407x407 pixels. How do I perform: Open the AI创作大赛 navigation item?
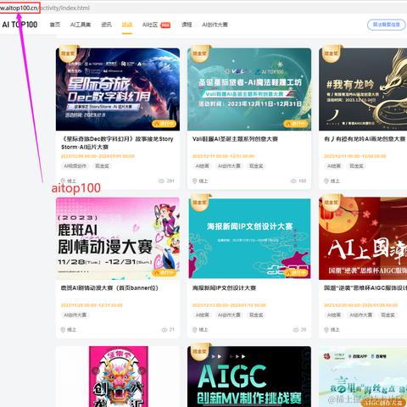pyautogui.click(x=215, y=25)
